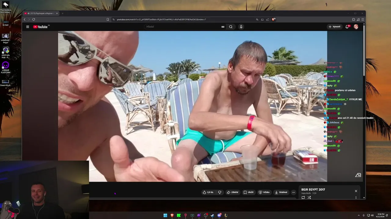
Task: Go to the YouTube home logo
Action: pos(41,27)
